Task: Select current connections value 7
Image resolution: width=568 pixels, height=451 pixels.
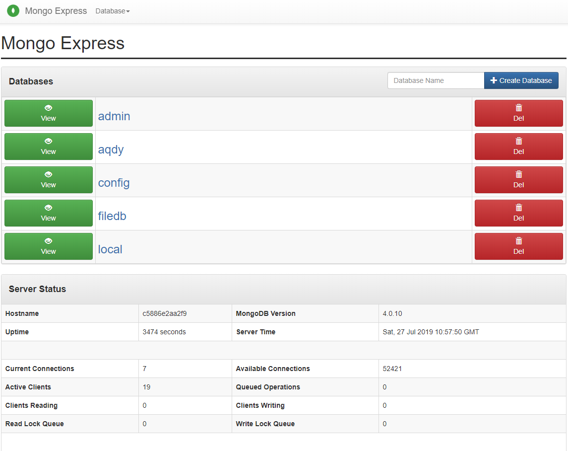Action: (x=144, y=369)
